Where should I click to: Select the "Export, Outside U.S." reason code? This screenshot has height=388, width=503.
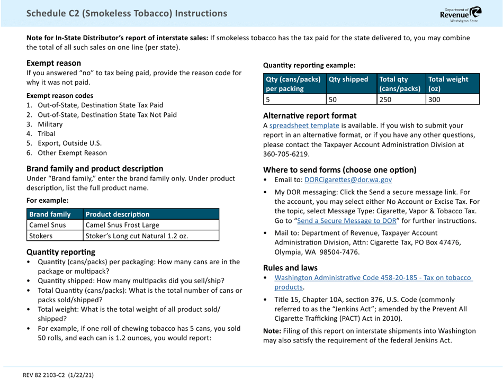[69, 143]
